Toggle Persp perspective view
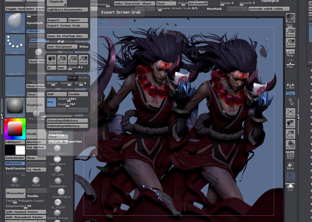312x222 pixels. (x=290, y=53)
